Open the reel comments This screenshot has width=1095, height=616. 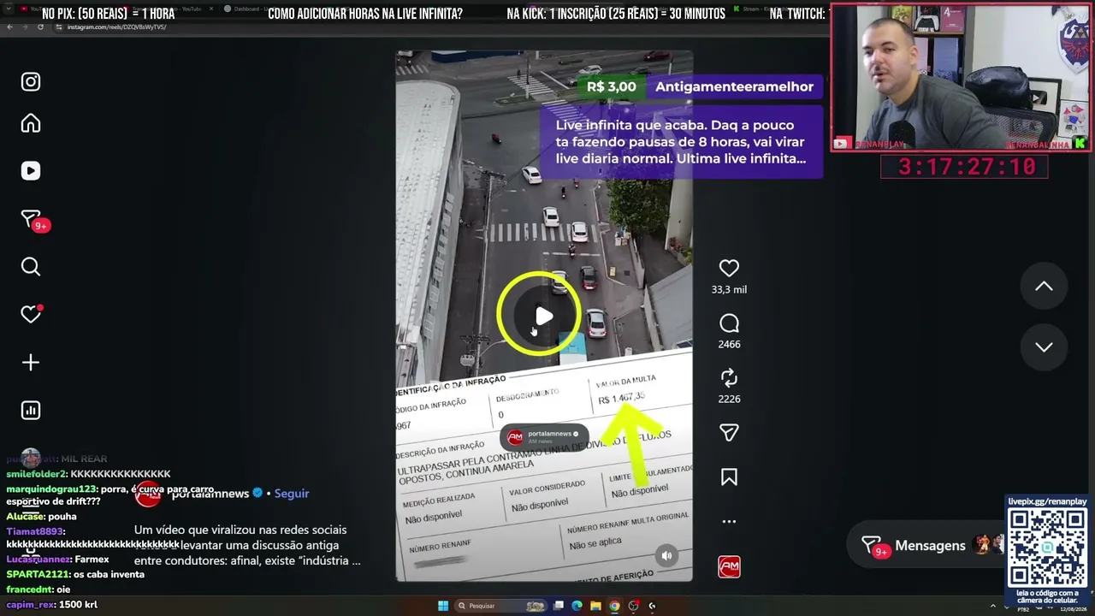(x=729, y=323)
